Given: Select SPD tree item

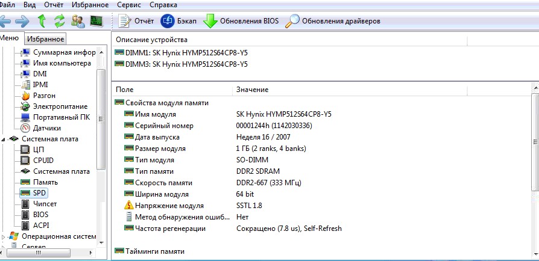Looking at the screenshot, I should (x=33, y=193).
